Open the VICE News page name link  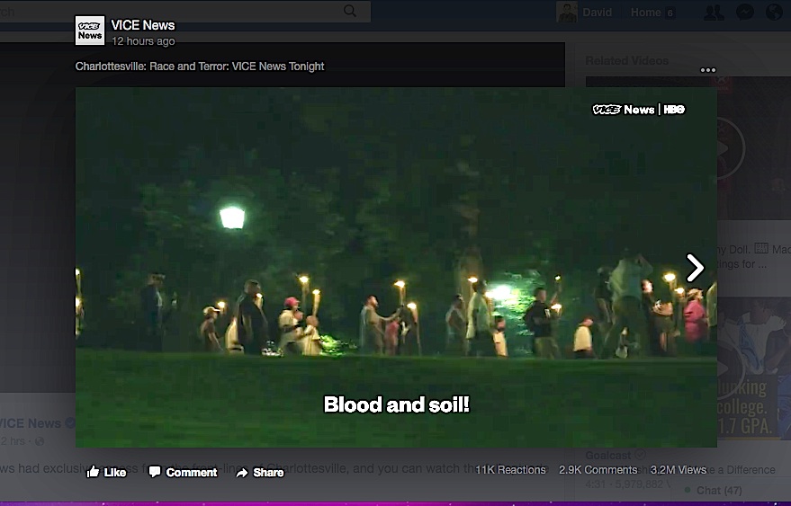(x=143, y=25)
